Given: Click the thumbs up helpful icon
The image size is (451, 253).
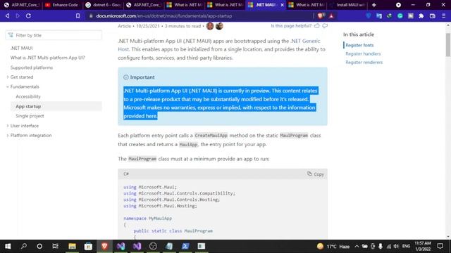Looking at the screenshot, I should [x=316, y=26].
